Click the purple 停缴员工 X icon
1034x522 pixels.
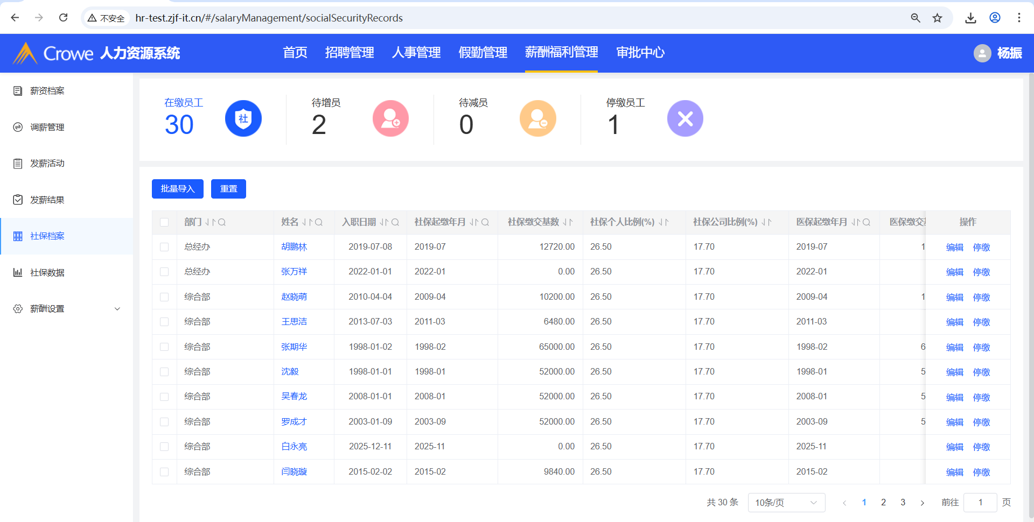pyautogui.click(x=685, y=118)
